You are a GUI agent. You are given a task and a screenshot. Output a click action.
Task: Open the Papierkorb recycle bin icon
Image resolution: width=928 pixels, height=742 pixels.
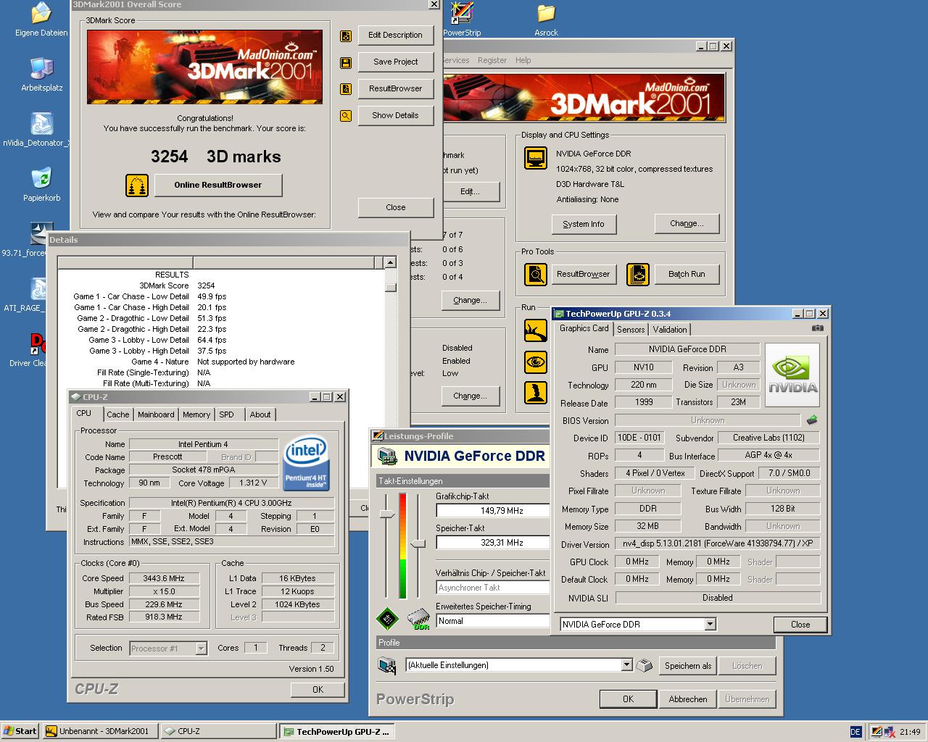(41, 178)
